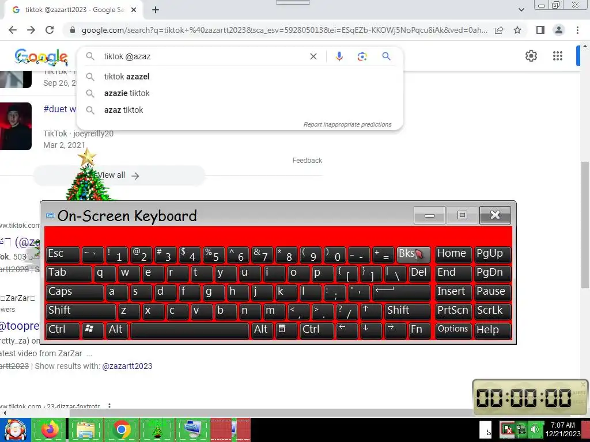Click the down arrow key
This screenshot has width=590, height=442.
pos(371,330)
